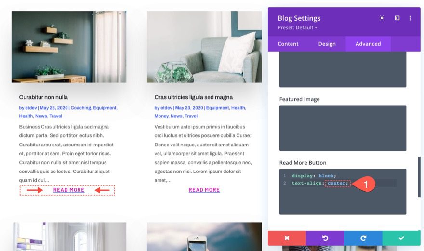
Task: Click the Read More Button code editor
Action: 343,192
